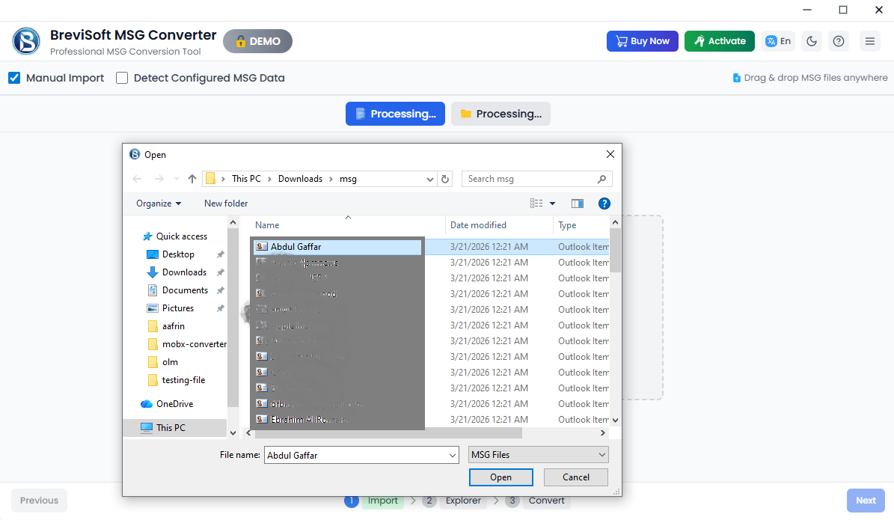Click the DEMO lock badge

[x=257, y=41]
